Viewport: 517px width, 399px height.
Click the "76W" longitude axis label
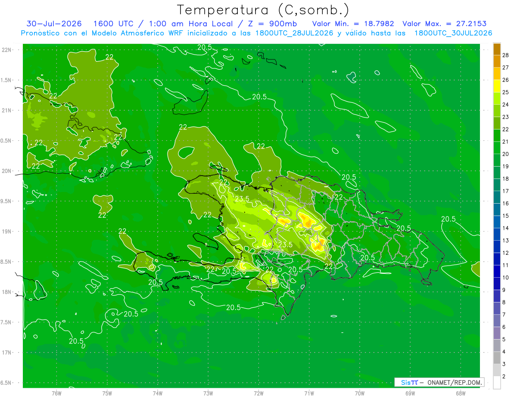click(56, 393)
